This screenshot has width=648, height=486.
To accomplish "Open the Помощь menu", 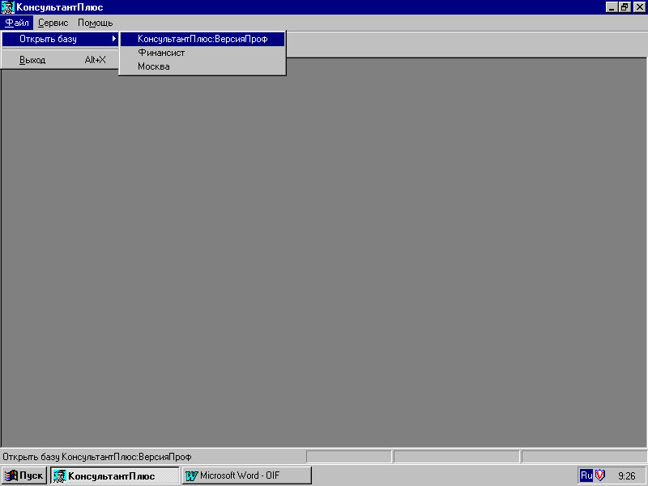I will pyautogui.click(x=96, y=23).
